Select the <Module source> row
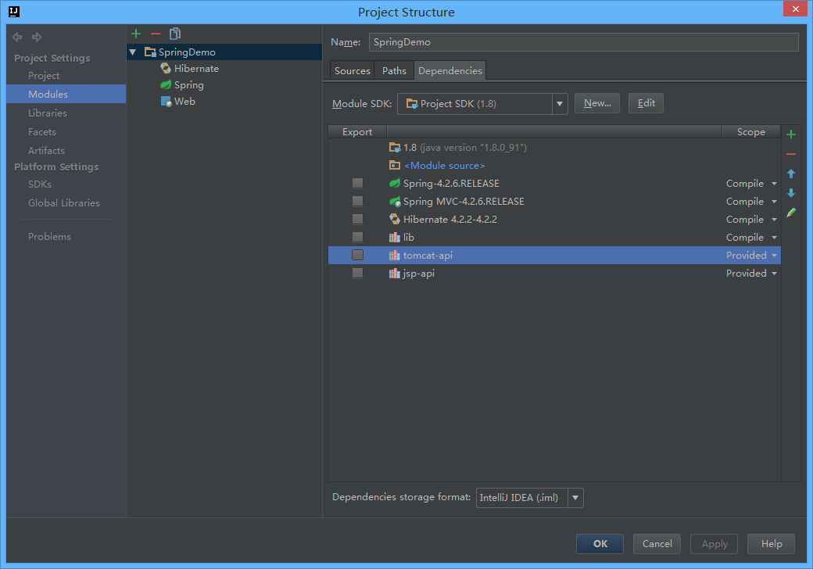 [x=554, y=166]
